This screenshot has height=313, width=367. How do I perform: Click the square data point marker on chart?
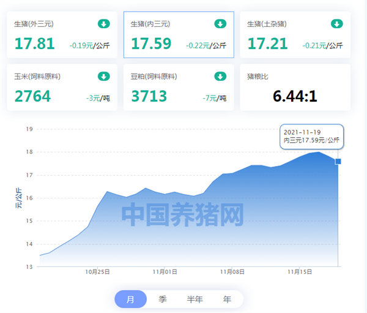(x=338, y=161)
